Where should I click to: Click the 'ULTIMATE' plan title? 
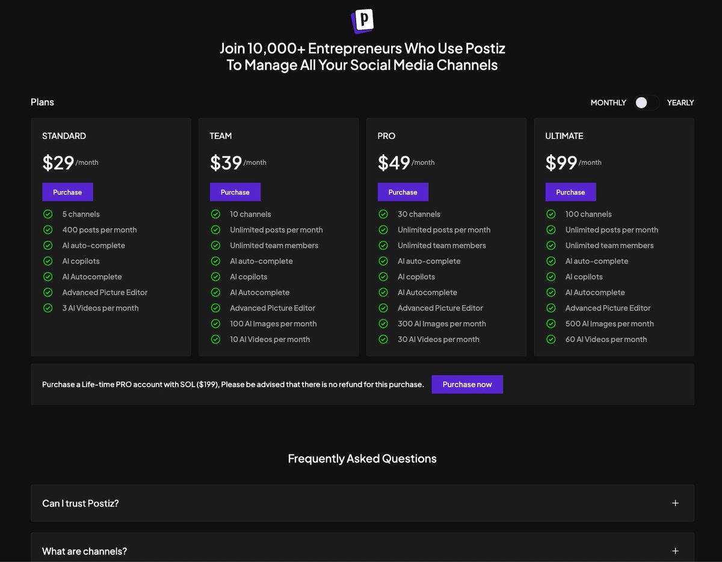[564, 136]
